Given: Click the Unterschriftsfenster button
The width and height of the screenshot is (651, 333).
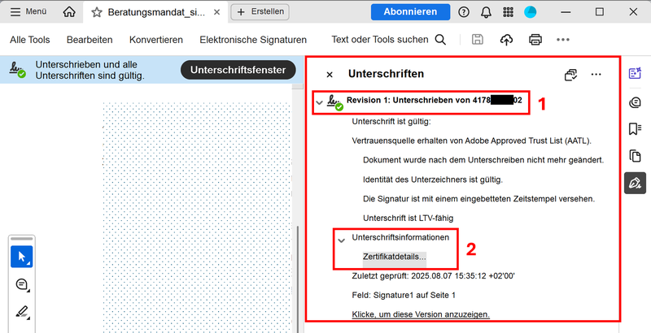Looking at the screenshot, I should pyautogui.click(x=238, y=70).
